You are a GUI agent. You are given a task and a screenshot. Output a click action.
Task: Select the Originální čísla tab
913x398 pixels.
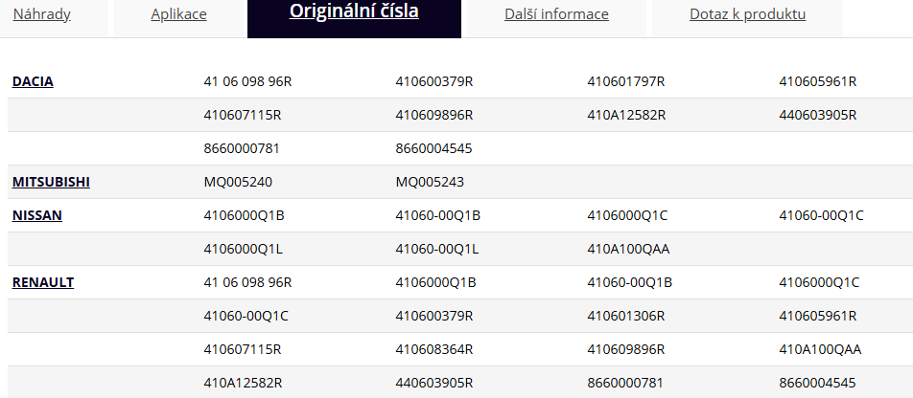354,12
